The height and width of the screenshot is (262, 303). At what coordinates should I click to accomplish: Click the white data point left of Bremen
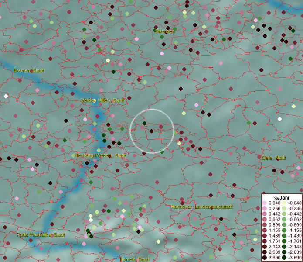point(6,96)
